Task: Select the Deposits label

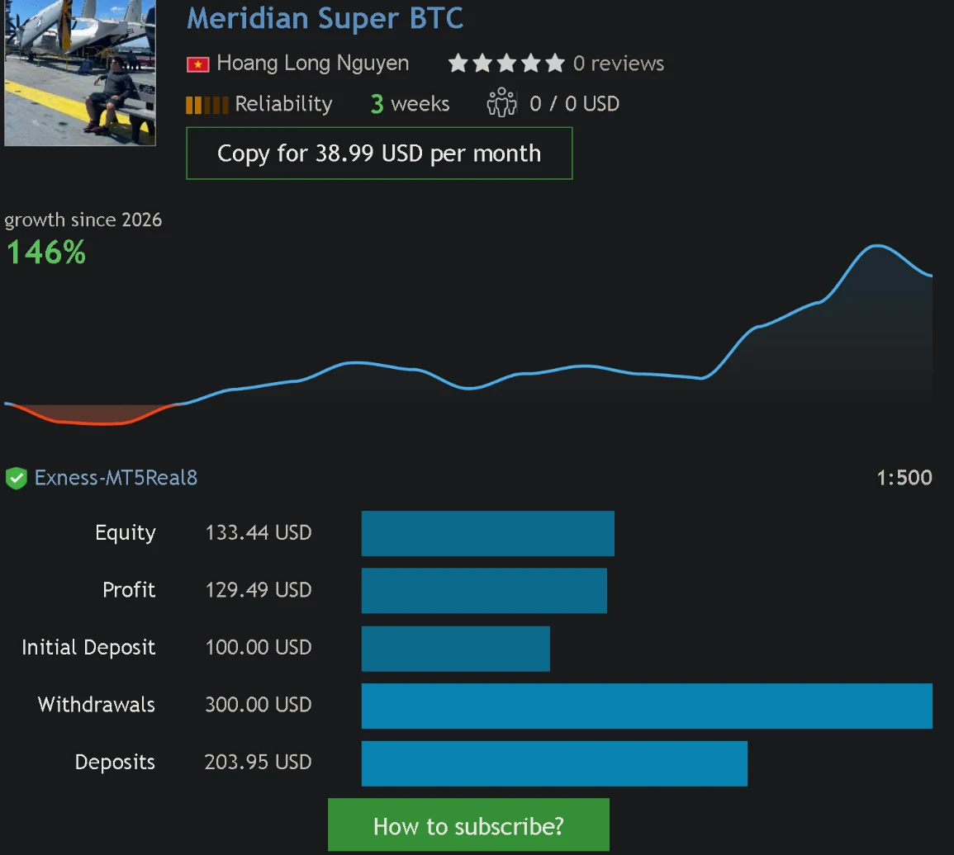Action: [115, 763]
